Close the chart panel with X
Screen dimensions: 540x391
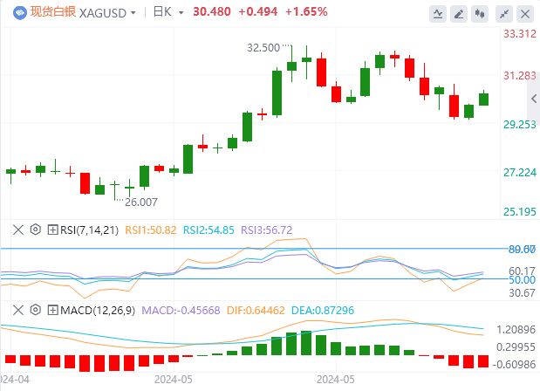tap(525, 14)
